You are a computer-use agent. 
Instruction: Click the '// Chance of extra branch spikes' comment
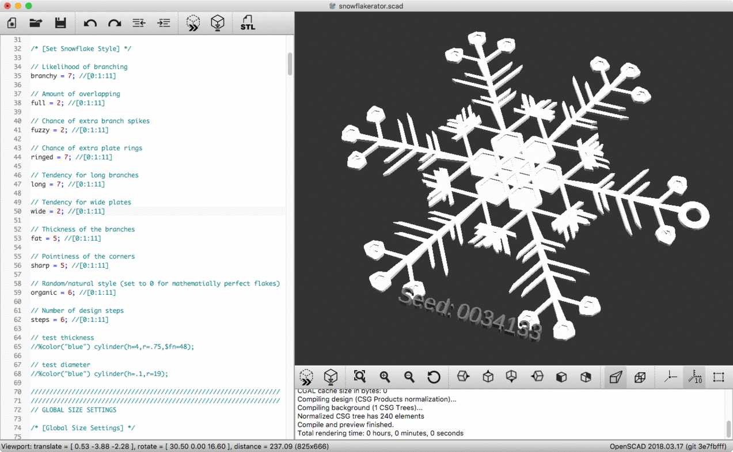[90, 121]
